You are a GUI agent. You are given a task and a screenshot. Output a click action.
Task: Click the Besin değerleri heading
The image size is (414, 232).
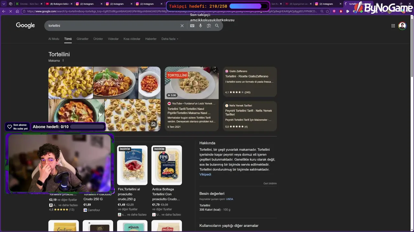212,194
